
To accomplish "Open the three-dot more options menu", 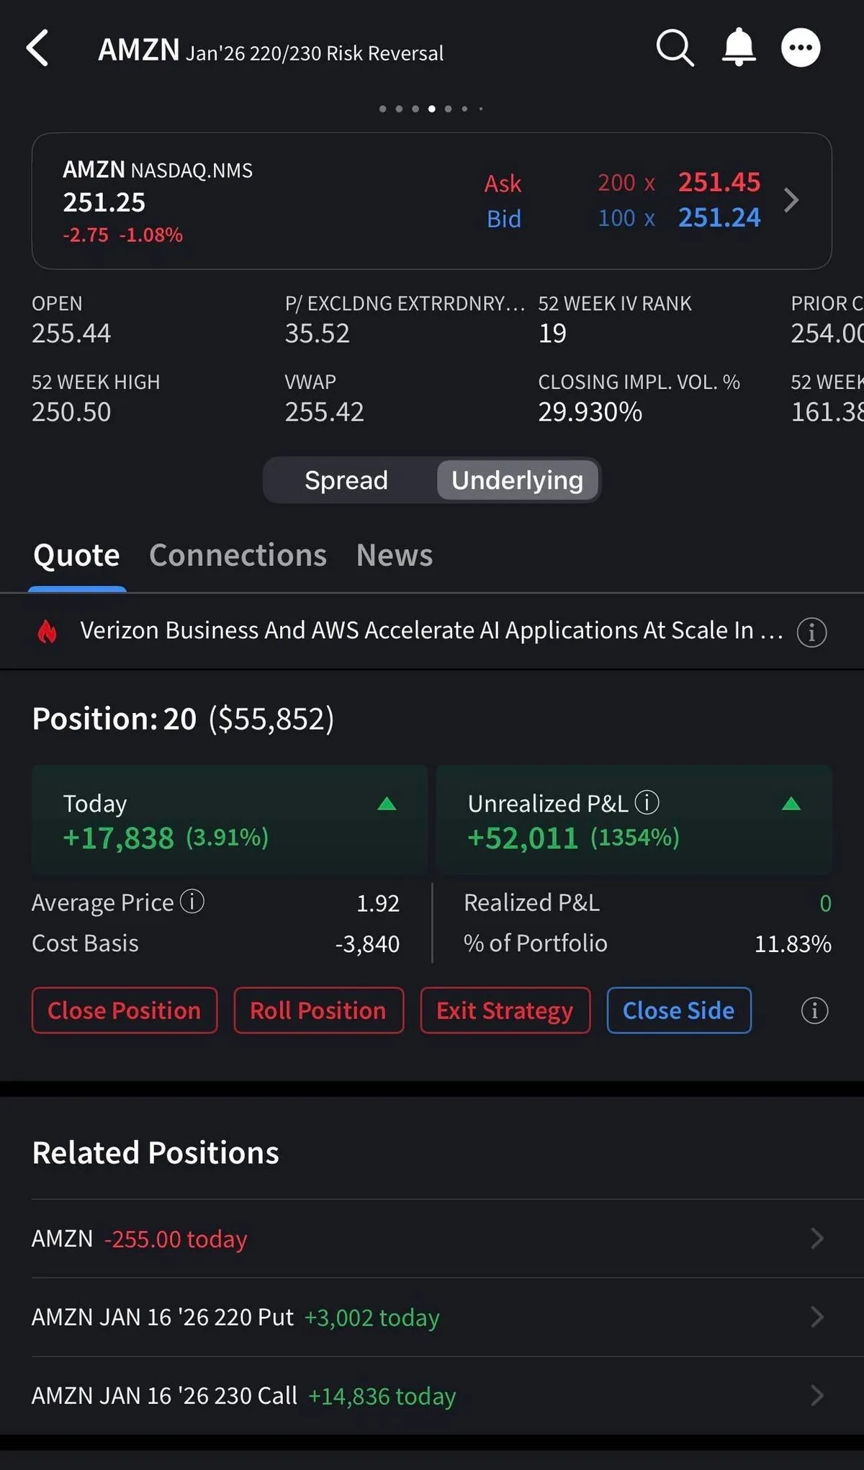I will point(801,48).
